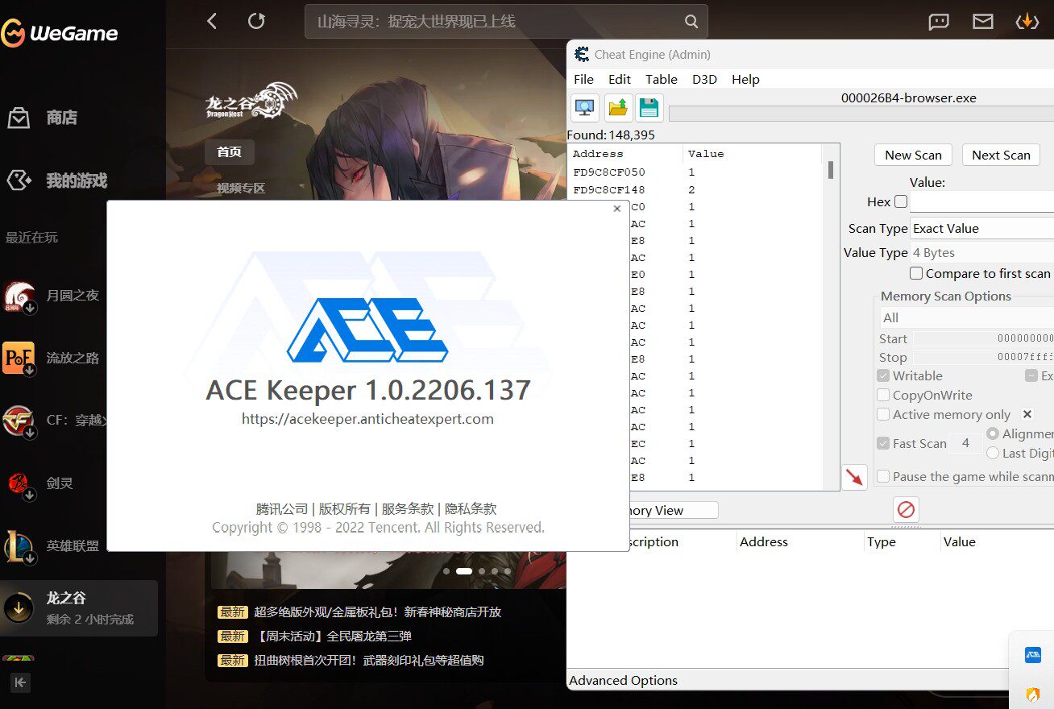
Task: Click the red arrow add-to-list icon
Action: tap(854, 476)
